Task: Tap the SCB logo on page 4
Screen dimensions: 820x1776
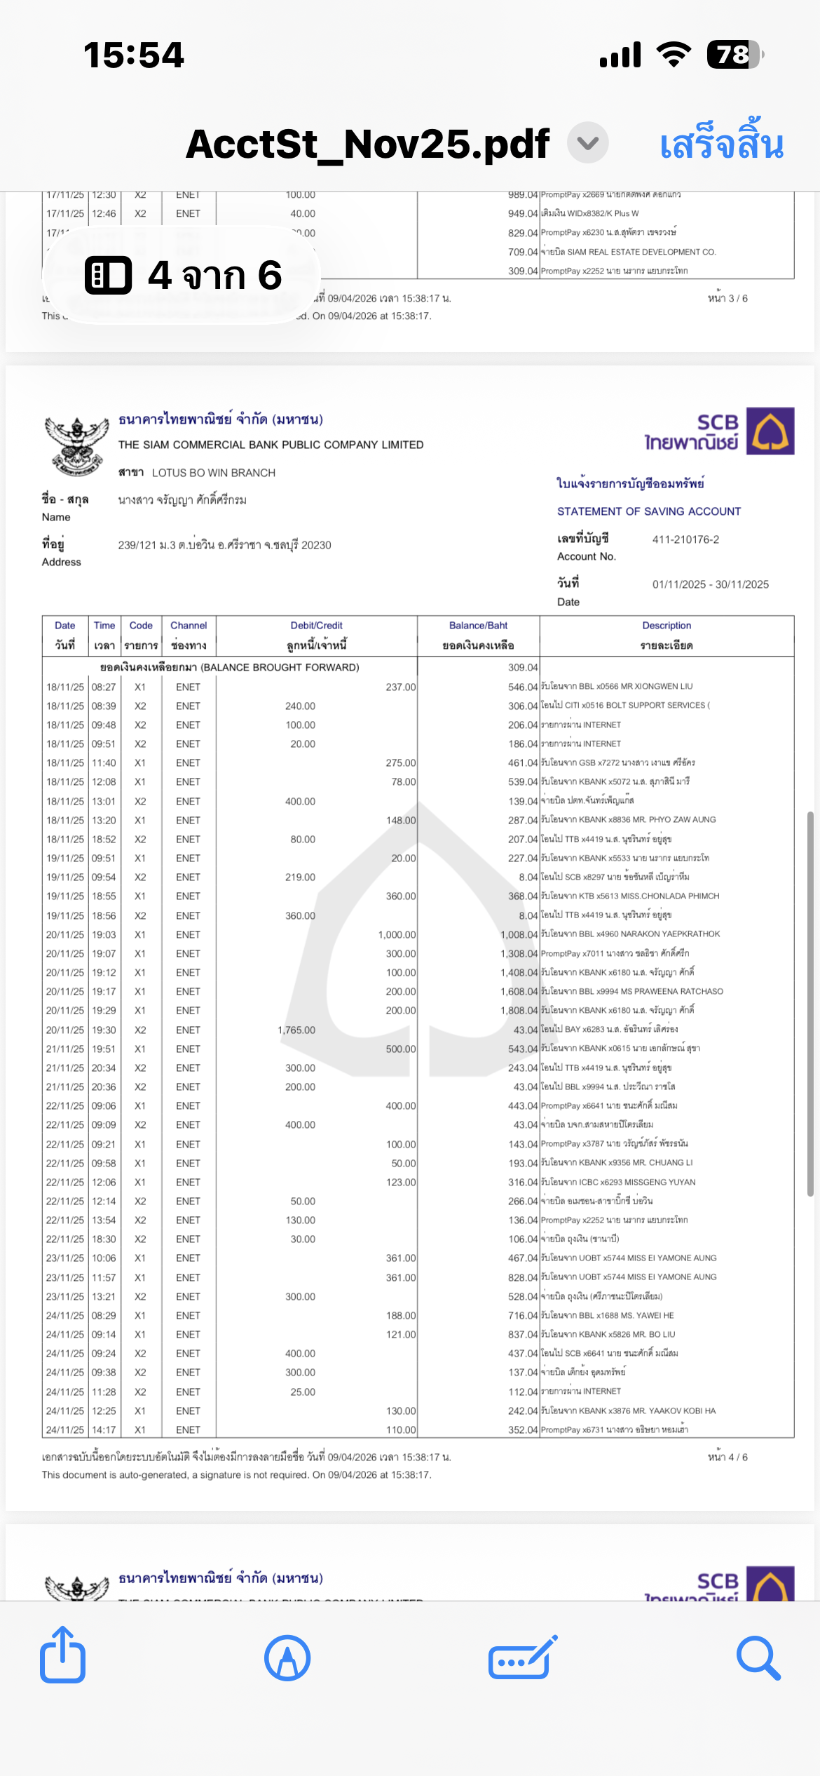Action: click(x=770, y=431)
